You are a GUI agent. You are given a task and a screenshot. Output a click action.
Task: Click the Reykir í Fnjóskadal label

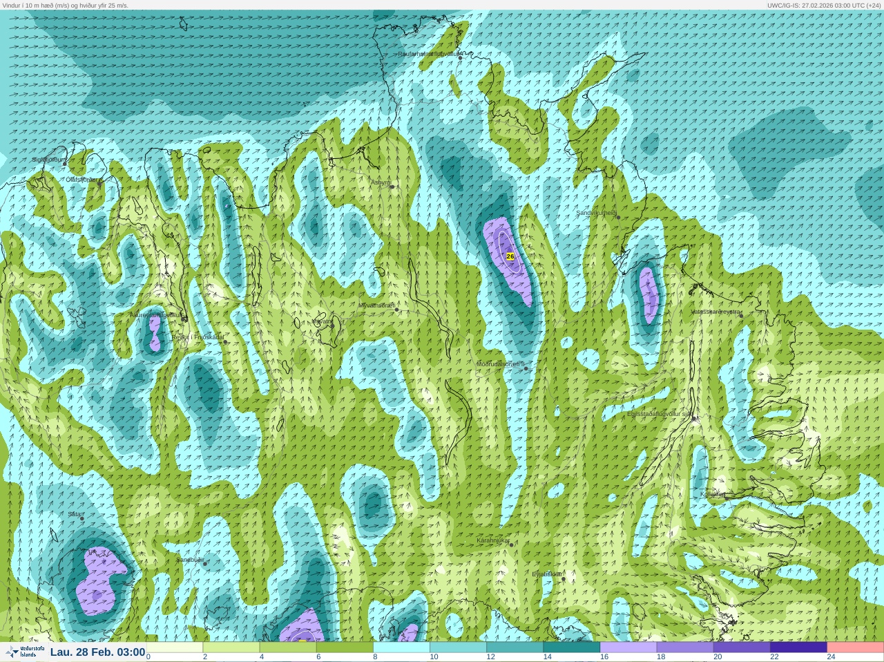click(198, 337)
